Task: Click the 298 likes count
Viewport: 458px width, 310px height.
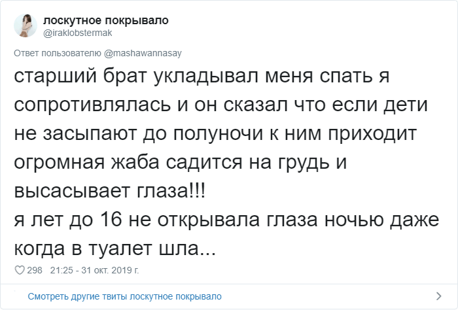Action: coord(35,270)
